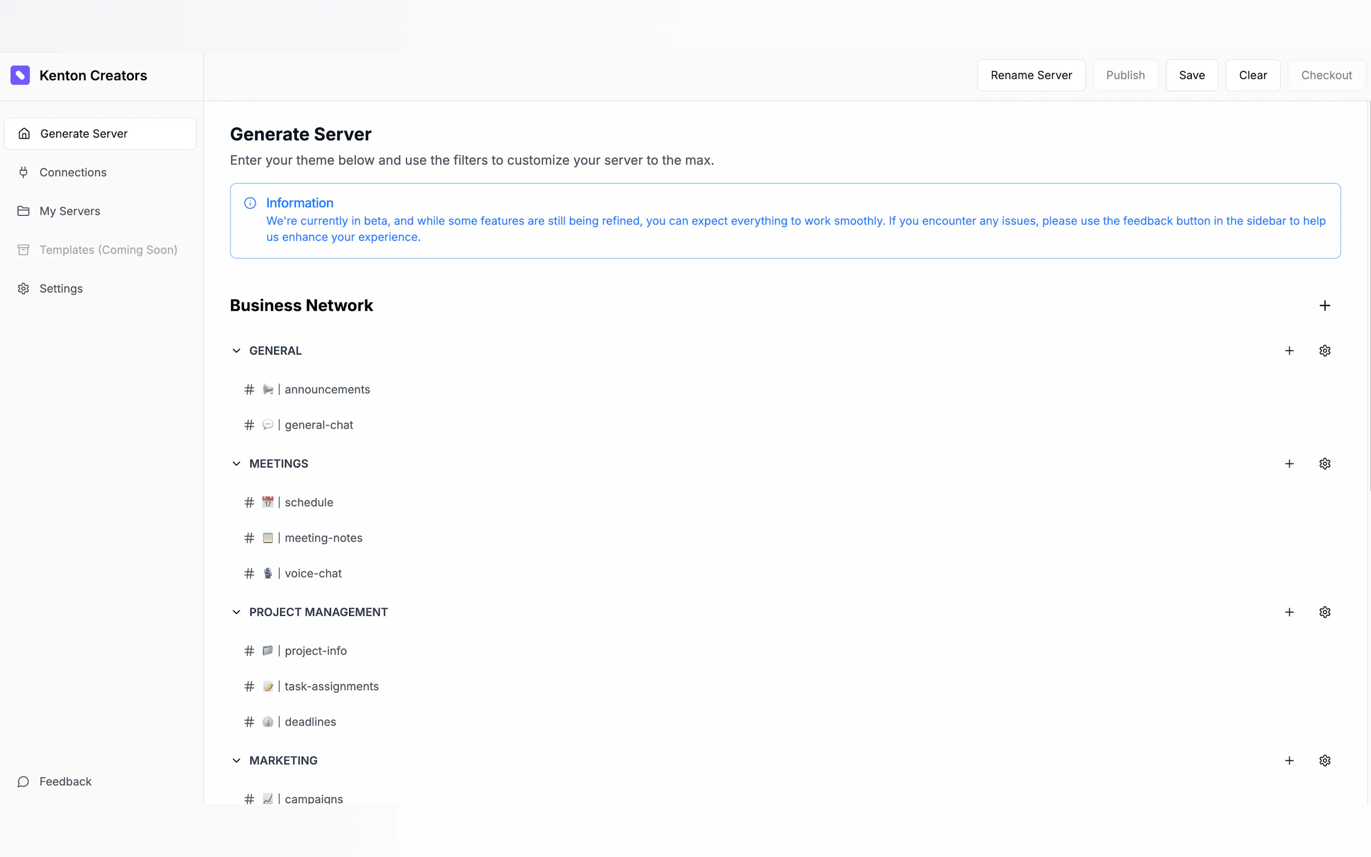
Task: Open MARKETING category settings gear
Action: coord(1324,760)
